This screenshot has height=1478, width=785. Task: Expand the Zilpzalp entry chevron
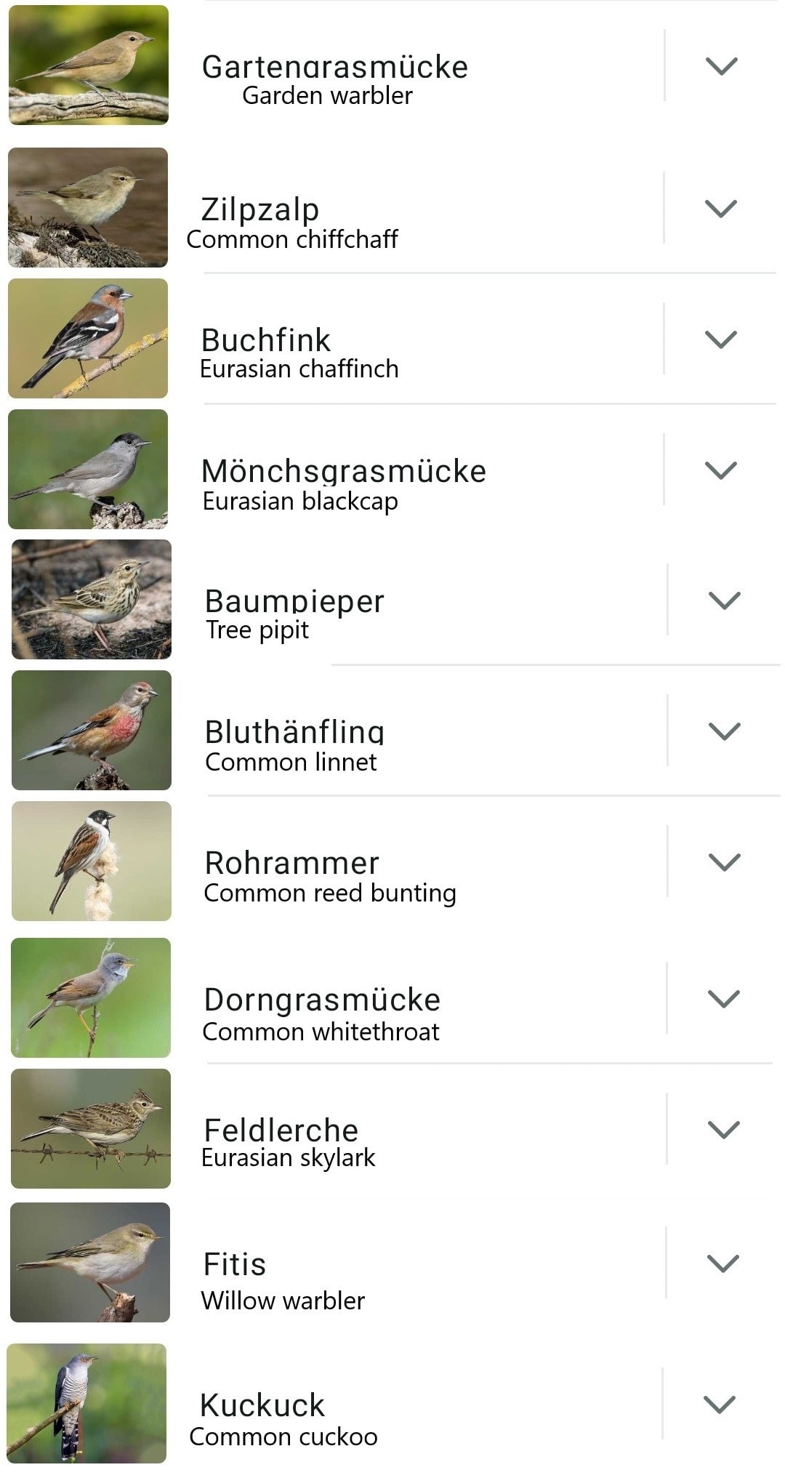pos(721,209)
